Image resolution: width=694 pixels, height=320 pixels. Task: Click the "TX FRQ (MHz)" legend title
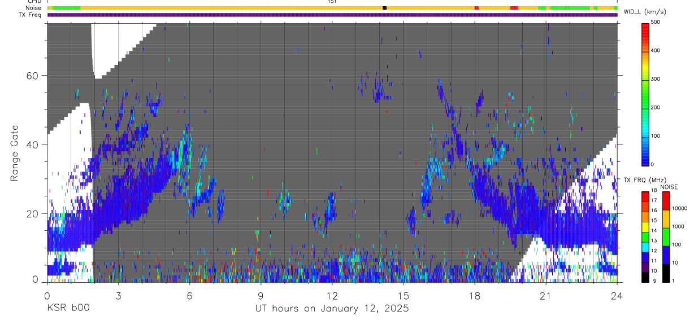coord(645,180)
